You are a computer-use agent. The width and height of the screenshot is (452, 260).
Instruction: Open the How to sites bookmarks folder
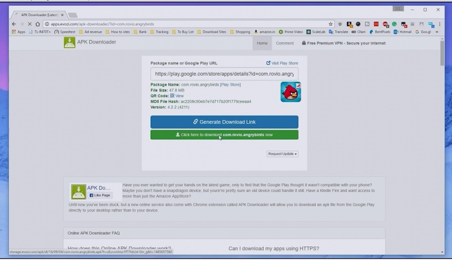pos(118,32)
